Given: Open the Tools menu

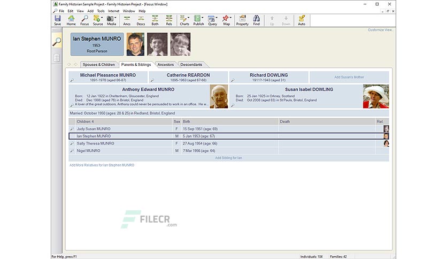Looking at the screenshot, I should [x=101, y=11].
